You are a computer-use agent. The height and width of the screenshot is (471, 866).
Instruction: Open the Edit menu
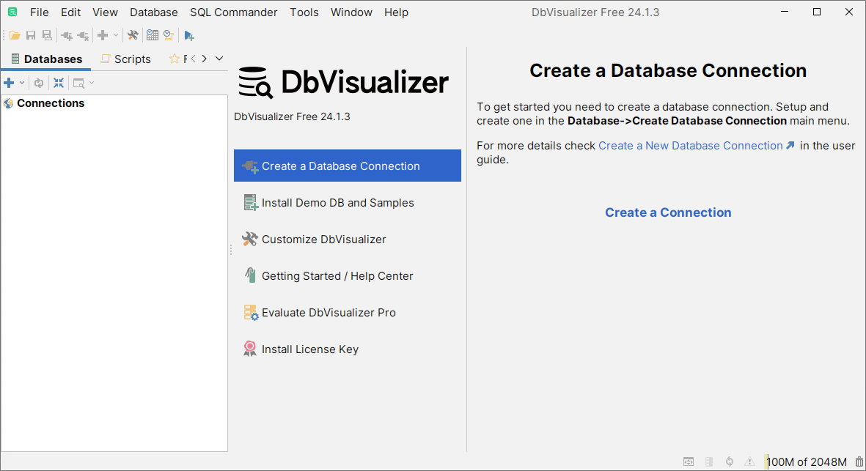coord(70,12)
